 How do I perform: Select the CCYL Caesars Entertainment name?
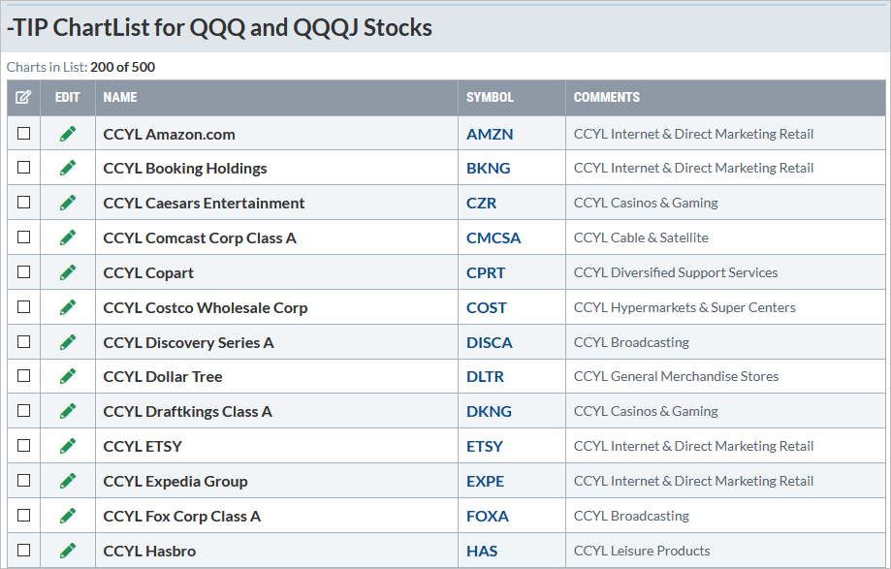[x=204, y=204]
